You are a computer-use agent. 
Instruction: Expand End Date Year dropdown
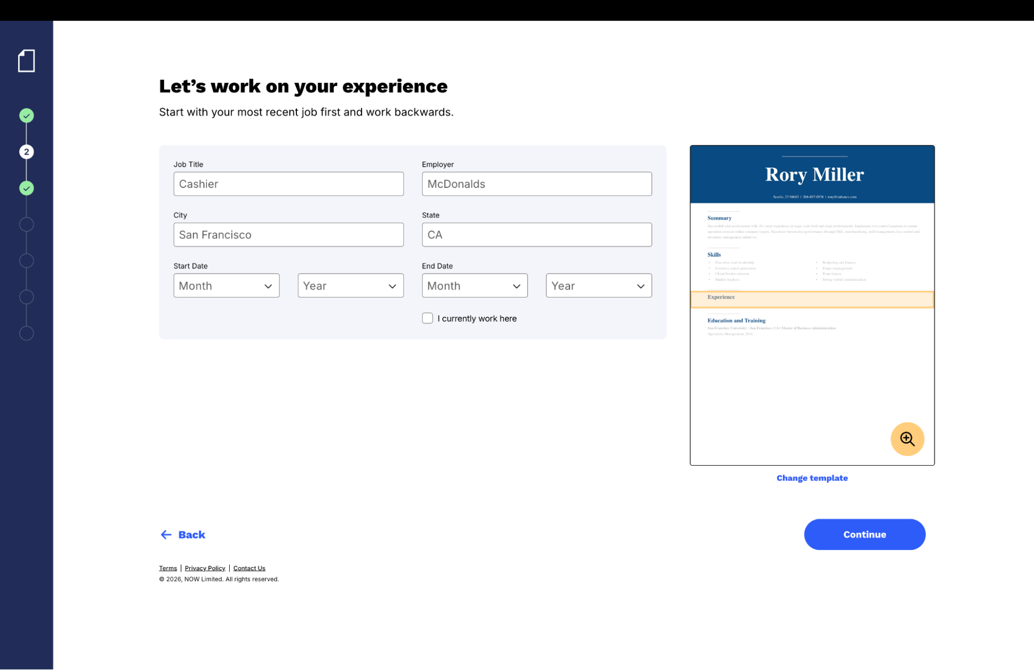click(598, 286)
